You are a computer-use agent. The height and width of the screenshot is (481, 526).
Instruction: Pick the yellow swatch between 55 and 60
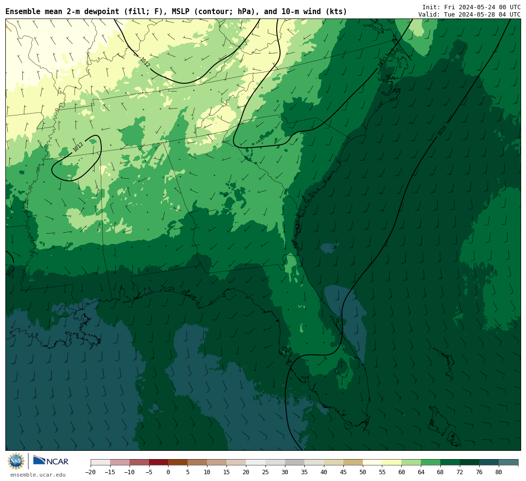point(392,462)
